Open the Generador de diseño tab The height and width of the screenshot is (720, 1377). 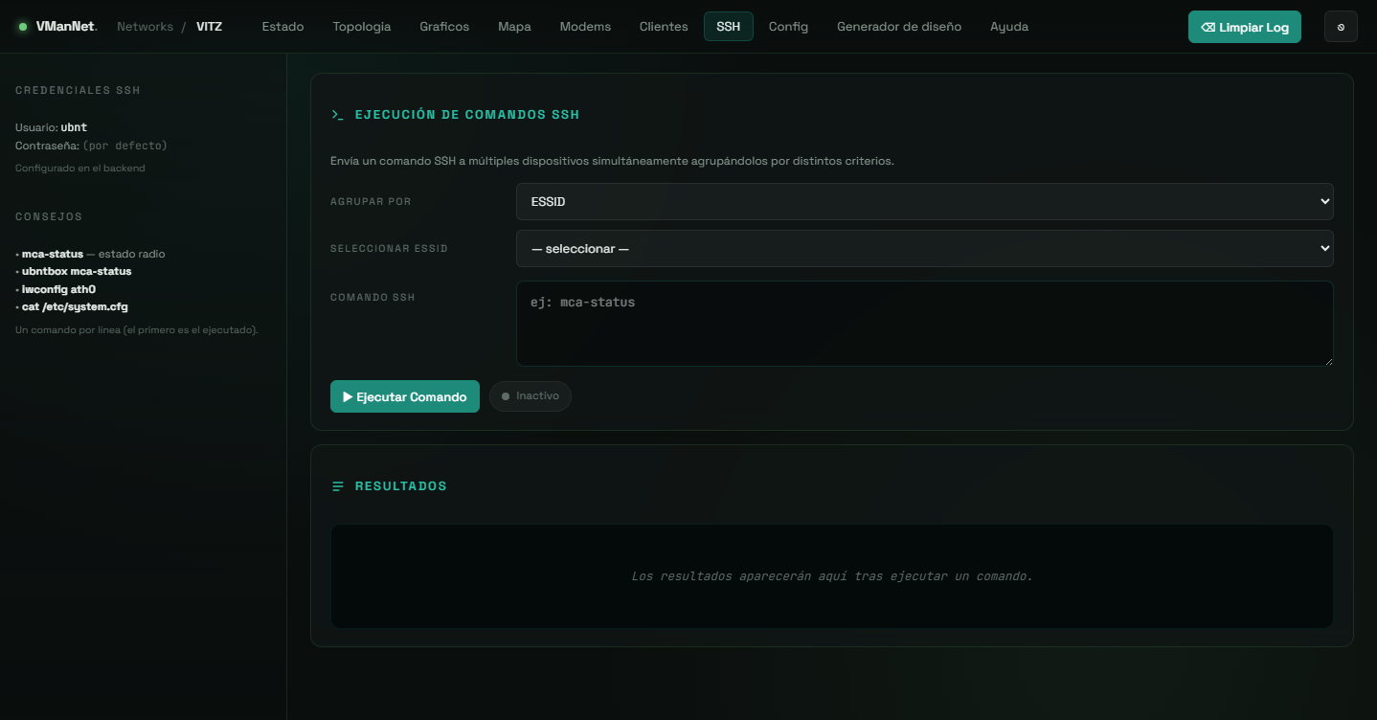(x=899, y=27)
